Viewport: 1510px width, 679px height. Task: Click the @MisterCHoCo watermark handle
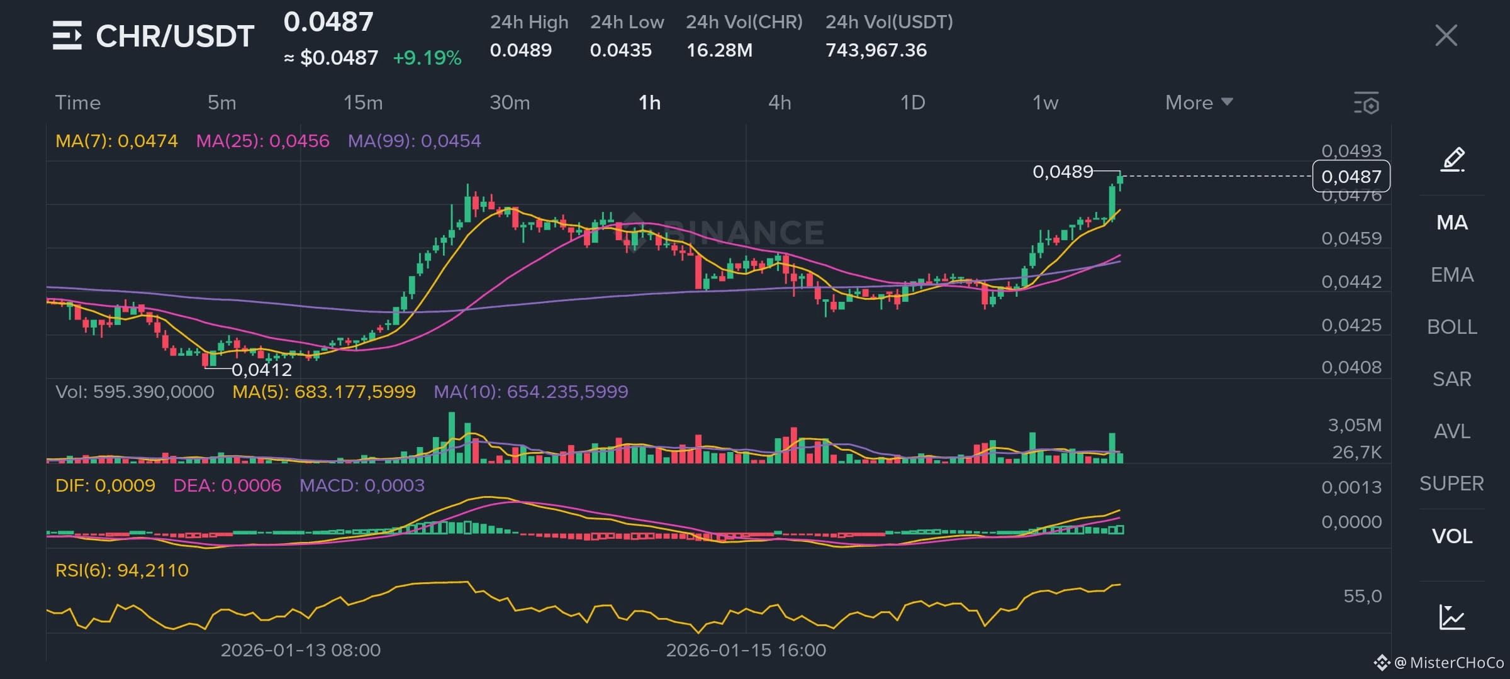(1448, 663)
